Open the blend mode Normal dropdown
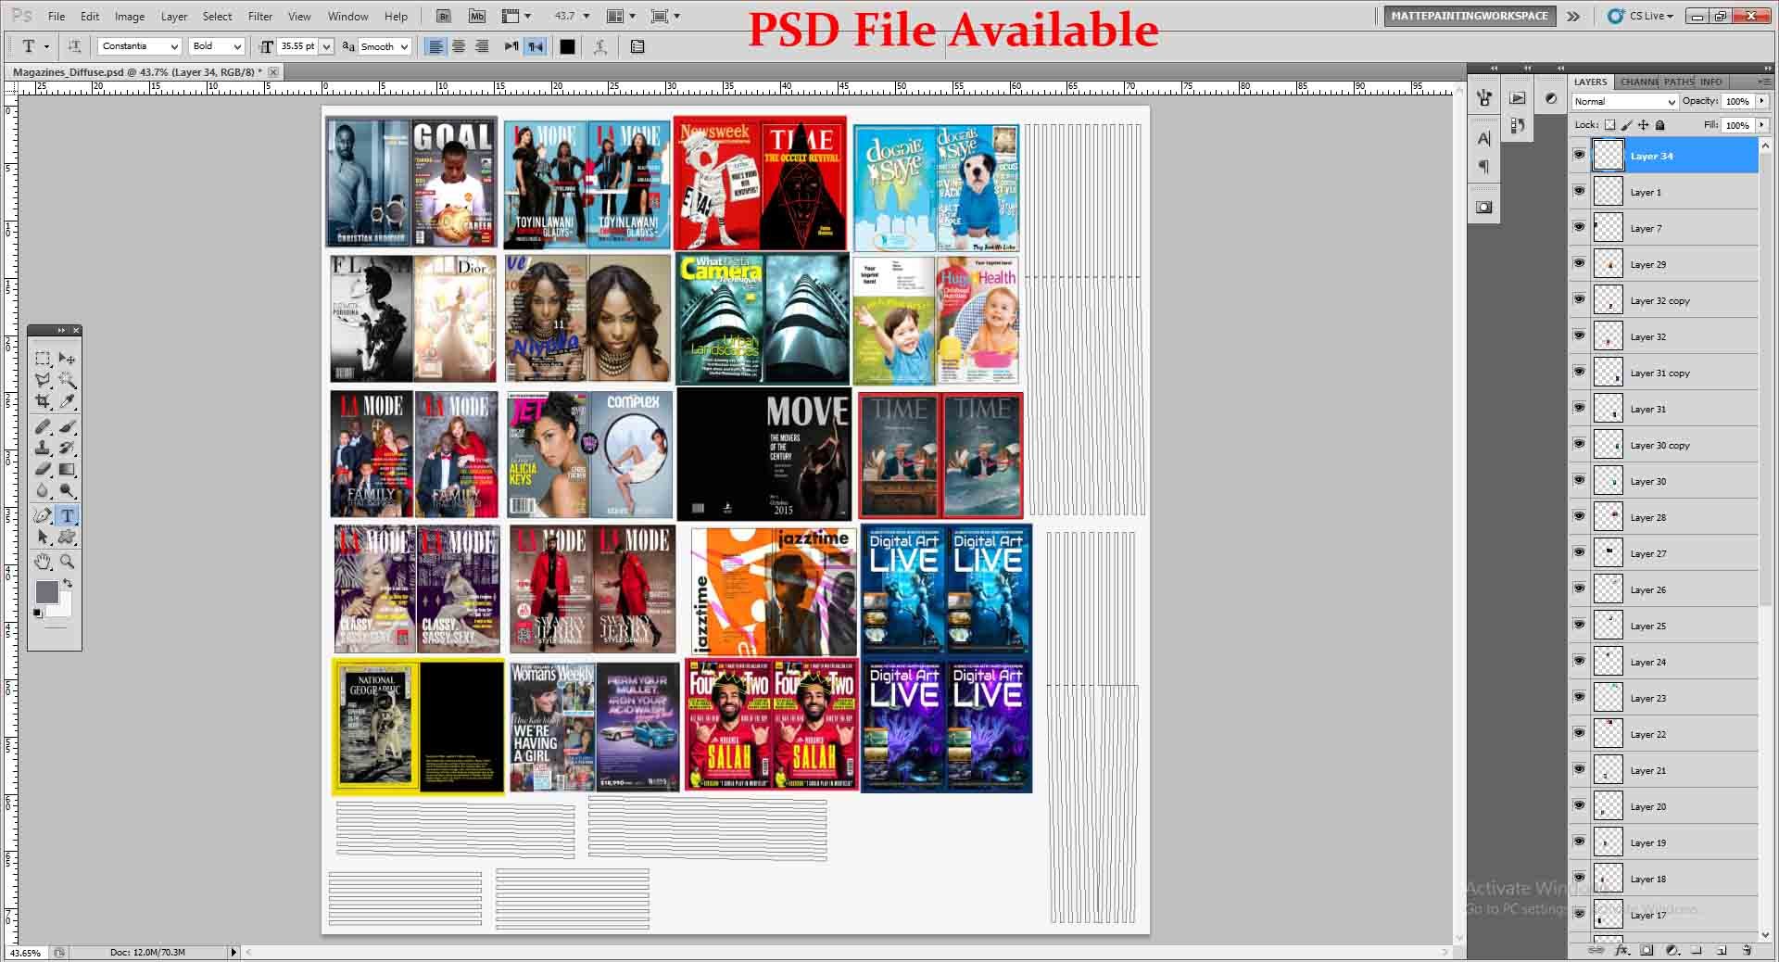 tap(1625, 102)
